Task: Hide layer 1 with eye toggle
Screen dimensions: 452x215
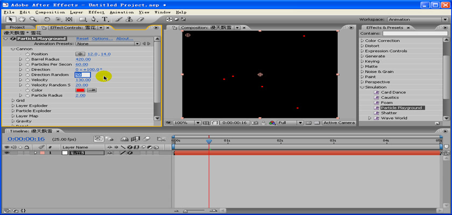Action: click(6, 153)
